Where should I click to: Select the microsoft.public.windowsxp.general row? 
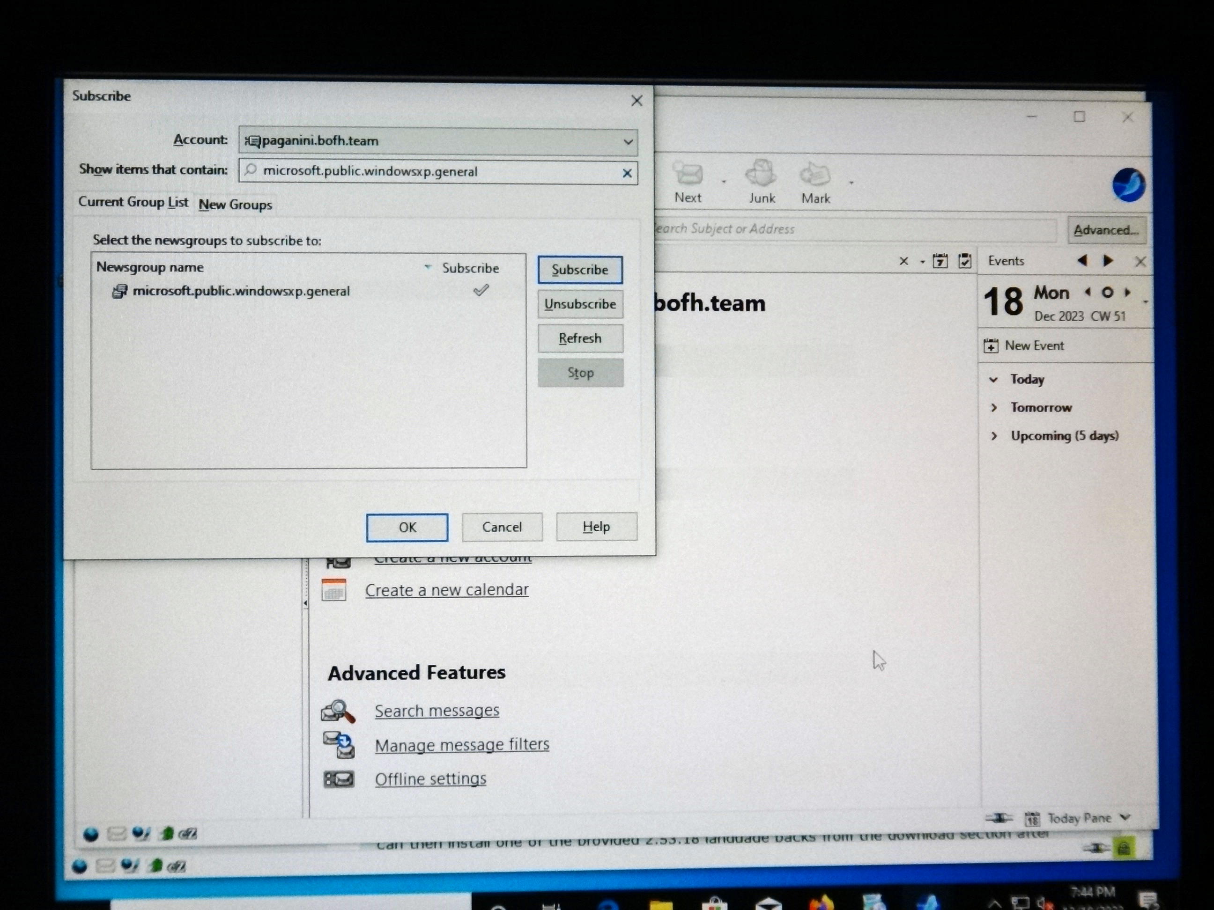[x=309, y=291]
